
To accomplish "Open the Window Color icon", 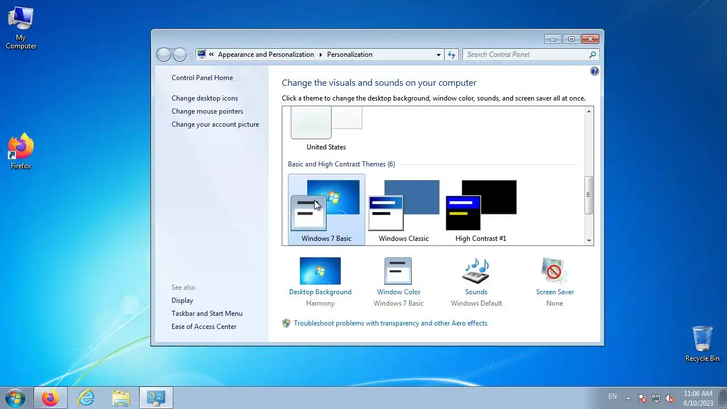I will [x=398, y=271].
